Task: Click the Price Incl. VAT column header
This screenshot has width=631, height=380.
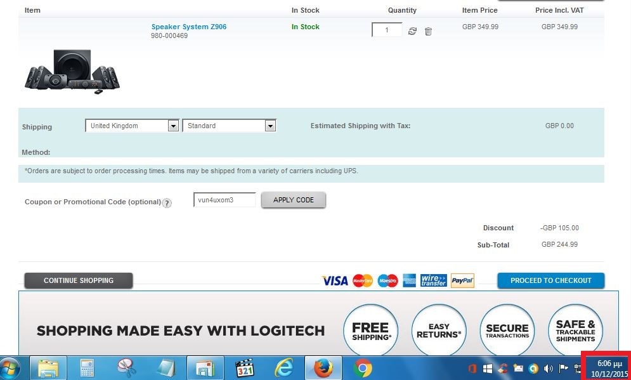Action: [x=559, y=10]
